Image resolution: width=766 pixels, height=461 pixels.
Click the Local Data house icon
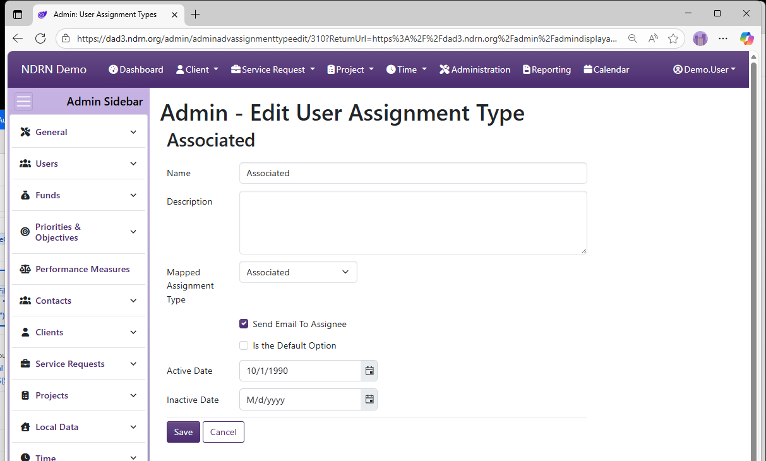click(x=25, y=427)
